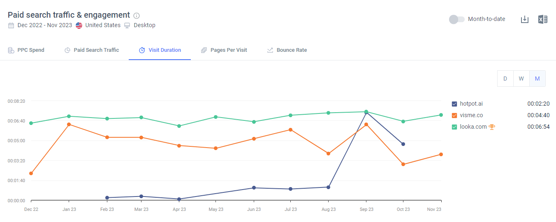556x222 pixels.
Task: Click the Visit Duration clock icon
Action: (x=142, y=50)
